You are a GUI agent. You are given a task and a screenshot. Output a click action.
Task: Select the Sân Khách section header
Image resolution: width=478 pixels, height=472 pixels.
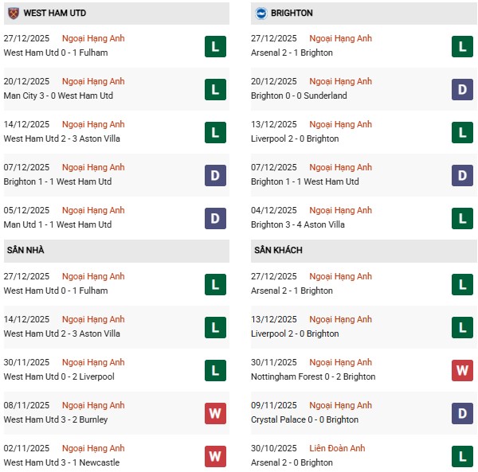coord(278,250)
